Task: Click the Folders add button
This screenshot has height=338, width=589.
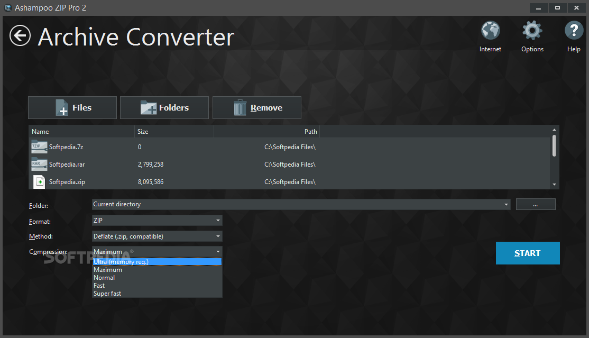Action: pos(164,107)
